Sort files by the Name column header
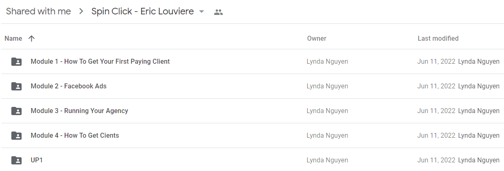 tap(13, 38)
